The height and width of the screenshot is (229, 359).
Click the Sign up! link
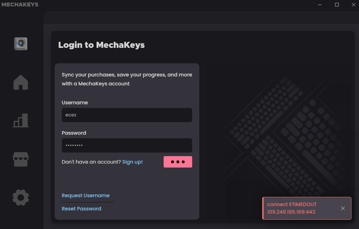tap(133, 162)
